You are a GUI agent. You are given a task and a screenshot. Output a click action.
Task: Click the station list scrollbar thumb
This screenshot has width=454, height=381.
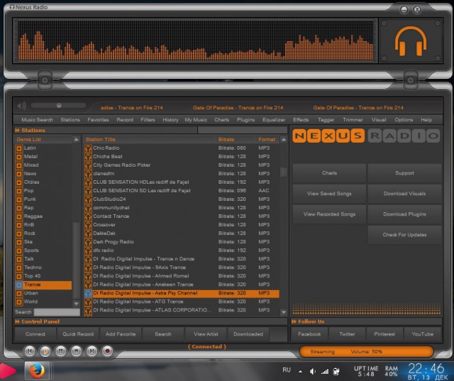[x=284, y=172]
